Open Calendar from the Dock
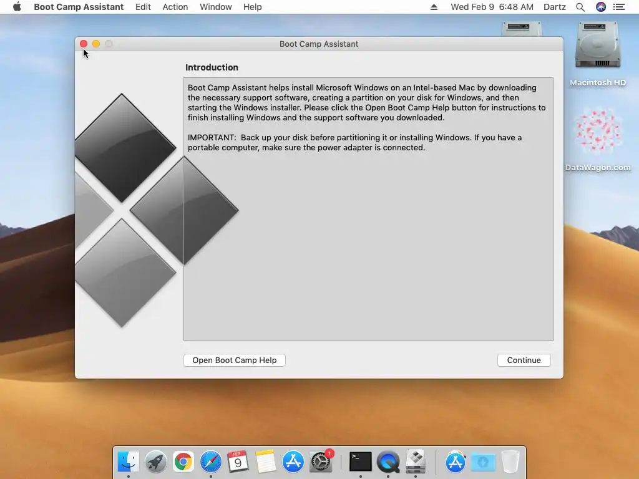Viewport: 639px width, 479px height. 238,462
